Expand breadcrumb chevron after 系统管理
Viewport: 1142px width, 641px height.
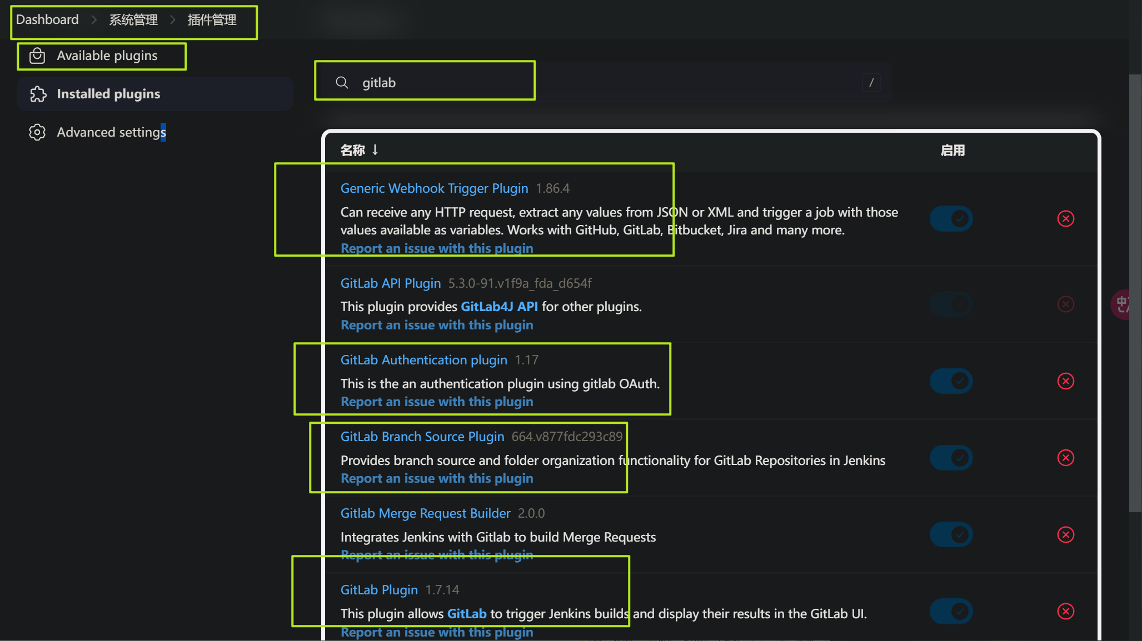[173, 20]
